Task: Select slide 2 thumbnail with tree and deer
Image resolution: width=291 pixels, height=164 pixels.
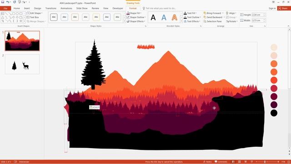Action: (22, 64)
